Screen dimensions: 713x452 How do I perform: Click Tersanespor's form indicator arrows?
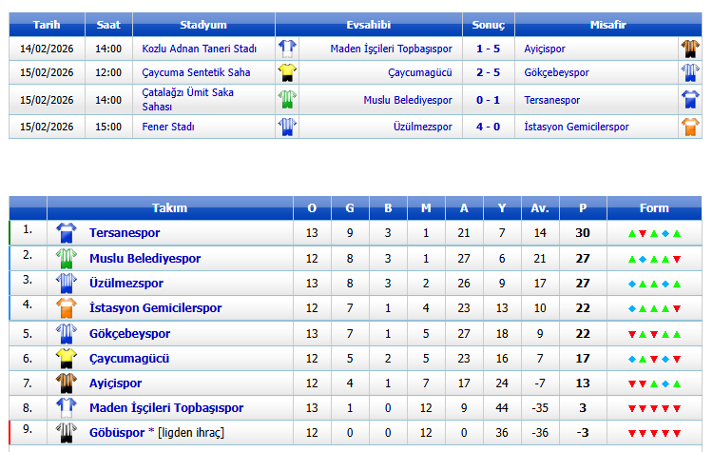[x=654, y=233]
